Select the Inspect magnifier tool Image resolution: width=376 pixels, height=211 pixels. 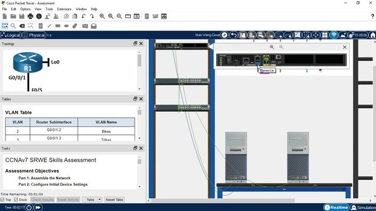13,26
